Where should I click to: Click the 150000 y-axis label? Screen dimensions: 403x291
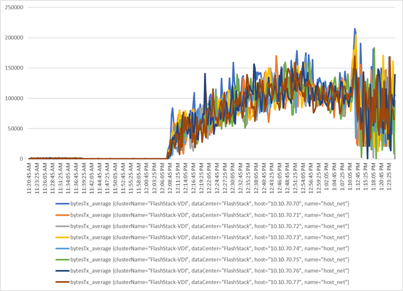coord(14,68)
